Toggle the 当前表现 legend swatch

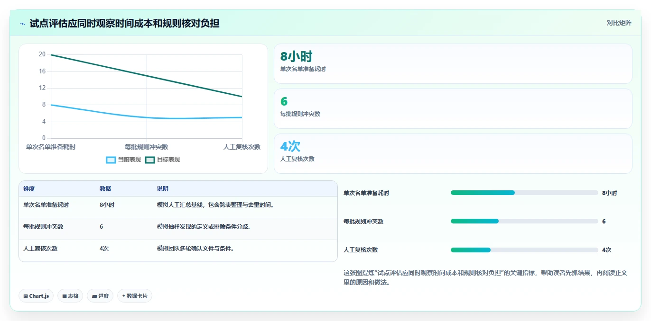pos(111,160)
